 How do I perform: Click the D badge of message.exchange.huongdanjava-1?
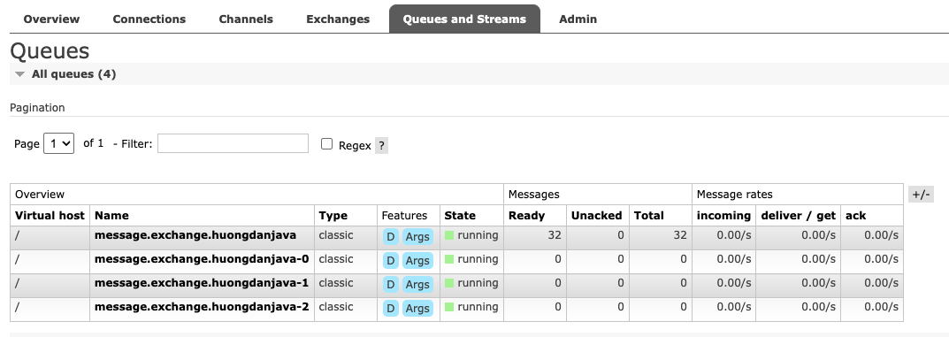[x=390, y=284]
